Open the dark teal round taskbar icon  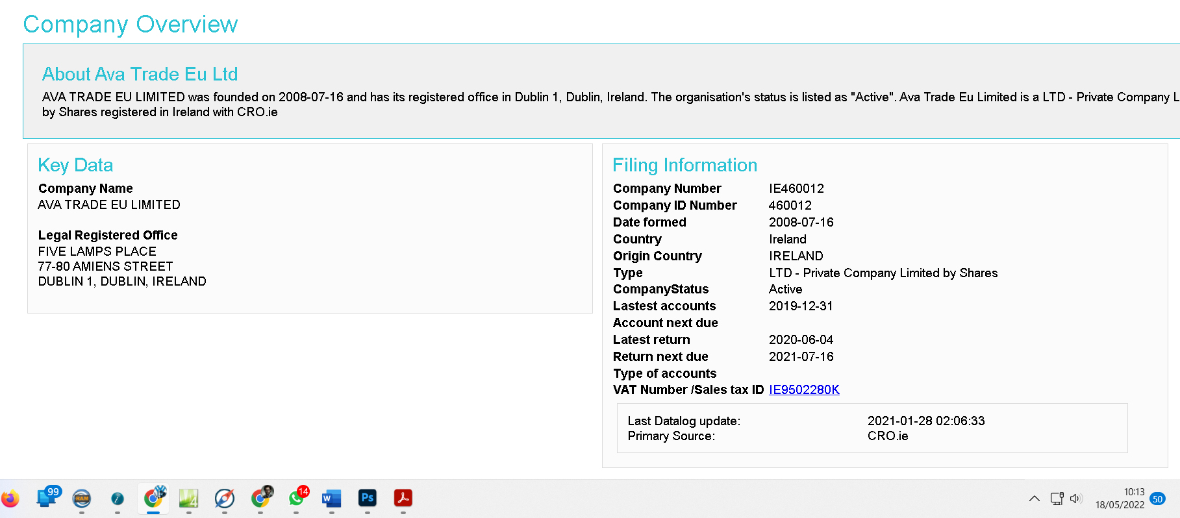[x=118, y=499]
